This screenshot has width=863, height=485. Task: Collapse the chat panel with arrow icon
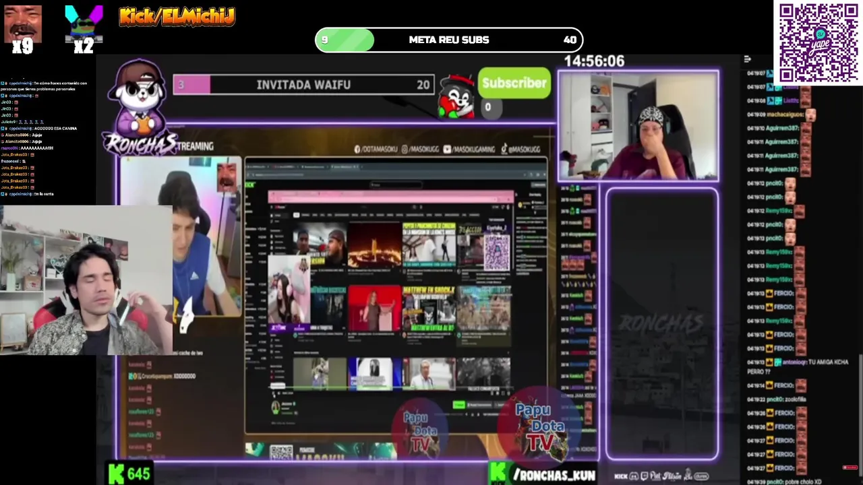pyautogui.click(x=747, y=59)
